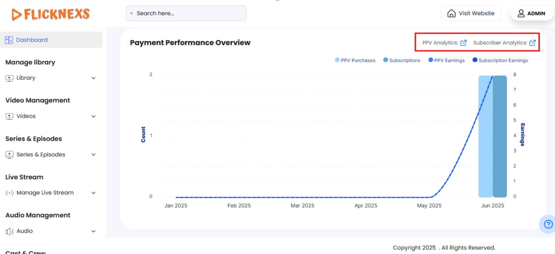
Task: Click the Audio speaker icon in sidebar
Action: pos(9,231)
